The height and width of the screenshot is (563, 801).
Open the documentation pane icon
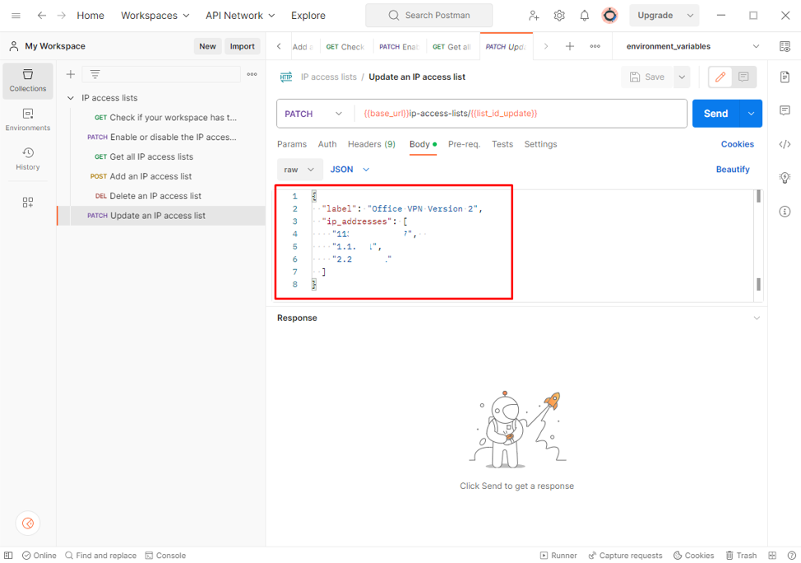pyautogui.click(x=785, y=77)
